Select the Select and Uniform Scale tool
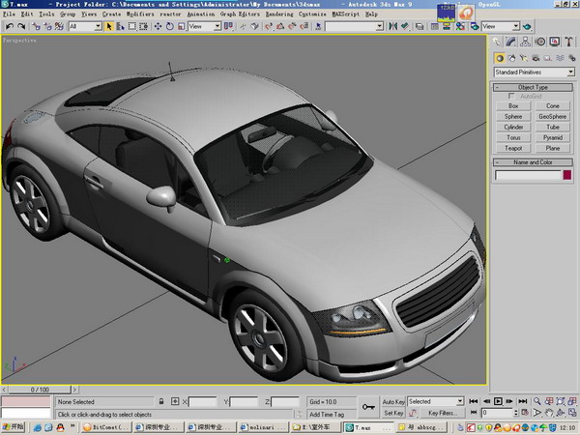Image resolution: width=580 pixels, height=435 pixels. point(182,26)
